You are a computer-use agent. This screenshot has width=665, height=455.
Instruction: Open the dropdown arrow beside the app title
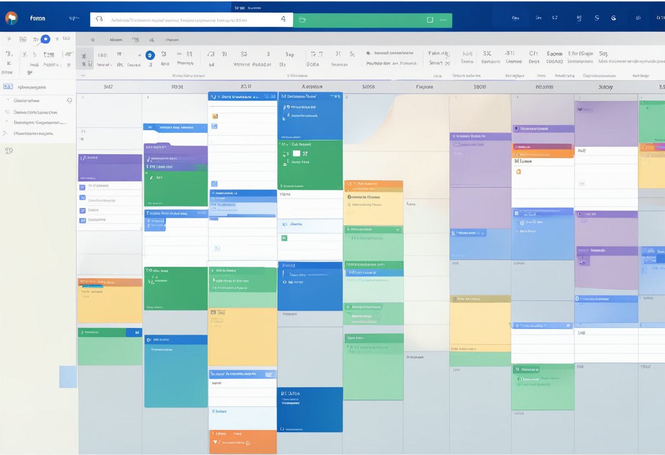click(73, 18)
